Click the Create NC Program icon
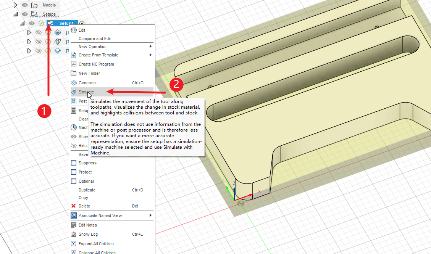Image resolution: width=431 pixels, height=254 pixels. (x=74, y=64)
